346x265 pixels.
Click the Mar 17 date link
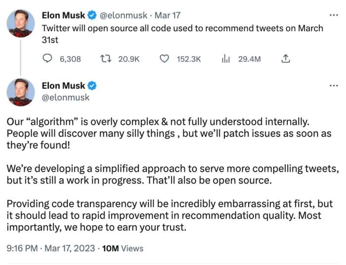168,15
